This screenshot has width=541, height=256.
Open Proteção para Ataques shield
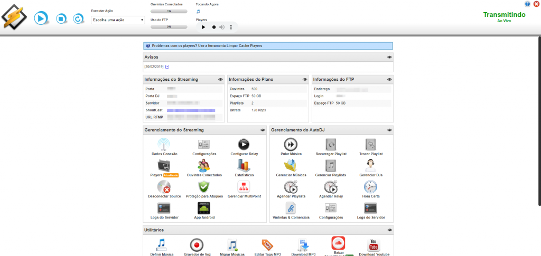tap(204, 187)
